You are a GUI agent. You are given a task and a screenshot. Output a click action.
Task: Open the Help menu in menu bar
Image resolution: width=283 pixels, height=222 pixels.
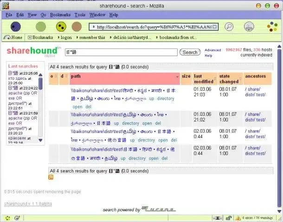[114, 15]
